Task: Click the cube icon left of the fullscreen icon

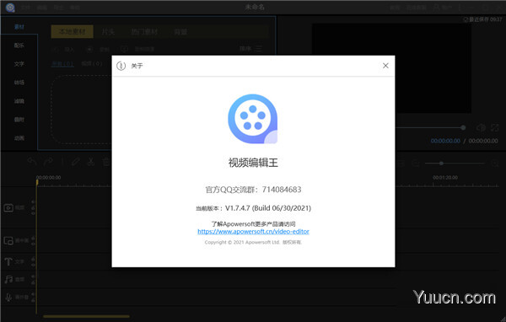Action: [x=481, y=128]
